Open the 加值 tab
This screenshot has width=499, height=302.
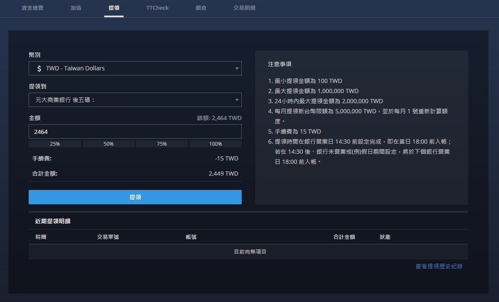(x=76, y=8)
